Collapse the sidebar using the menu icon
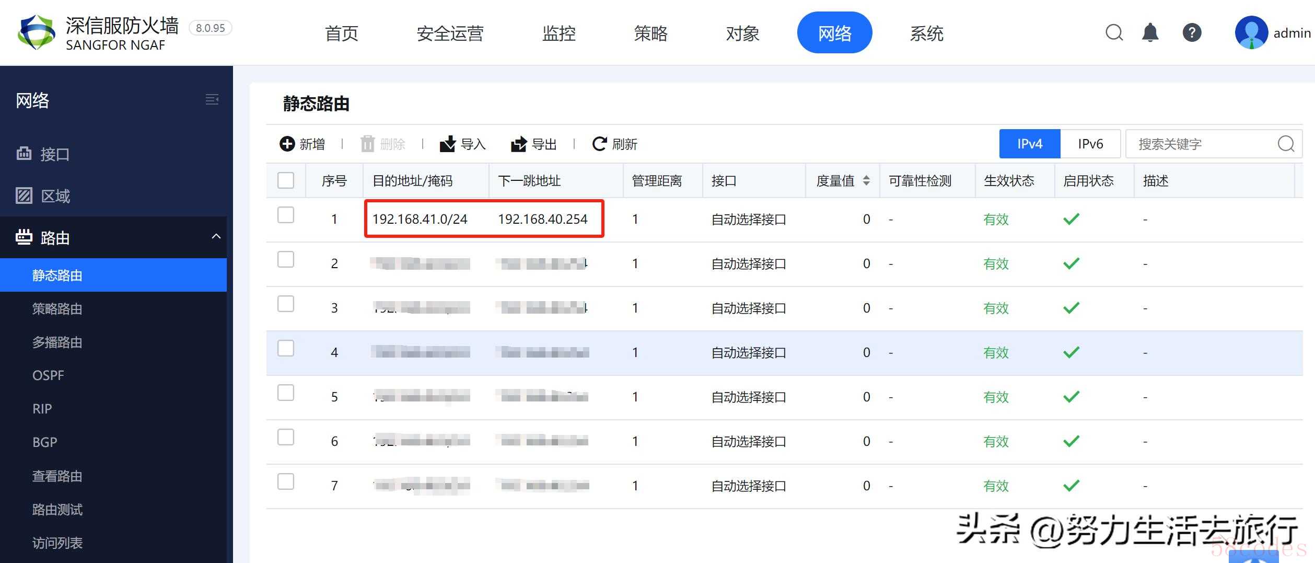Image resolution: width=1315 pixels, height=563 pixels. (212, 99)
